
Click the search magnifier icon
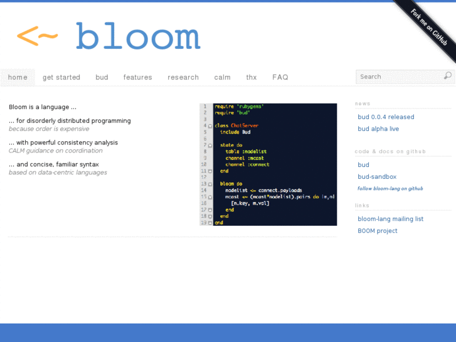pos(448,76)
